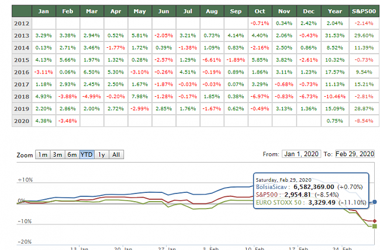The height and width of the screenshot is (250, 380).
Task: Click the 2016 row label
Action: coord(22,72)
